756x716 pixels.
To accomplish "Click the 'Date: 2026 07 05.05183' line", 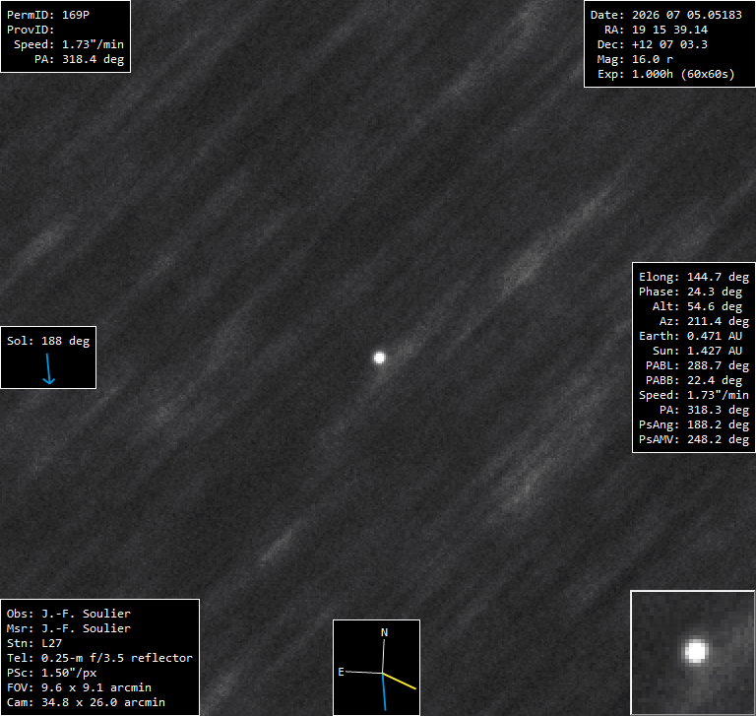I will [666, 15].
